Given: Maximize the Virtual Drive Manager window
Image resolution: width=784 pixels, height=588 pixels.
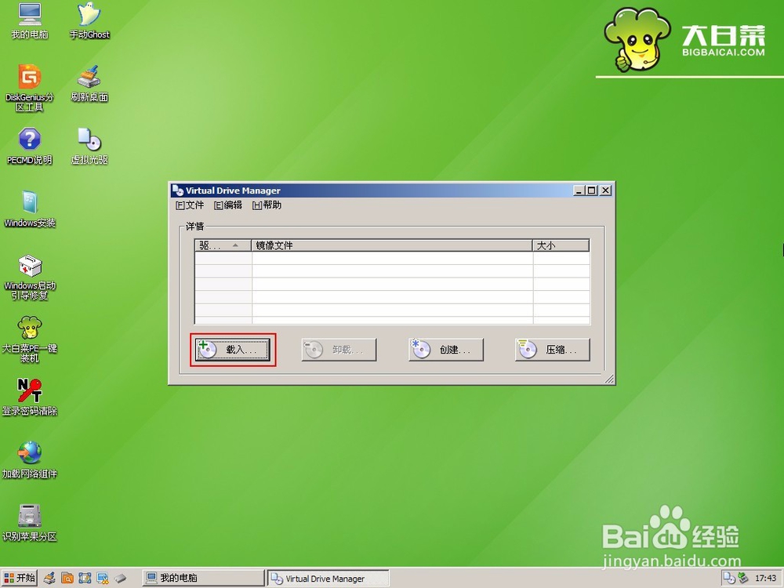Looking at the screenshot, I should point(591,191).
